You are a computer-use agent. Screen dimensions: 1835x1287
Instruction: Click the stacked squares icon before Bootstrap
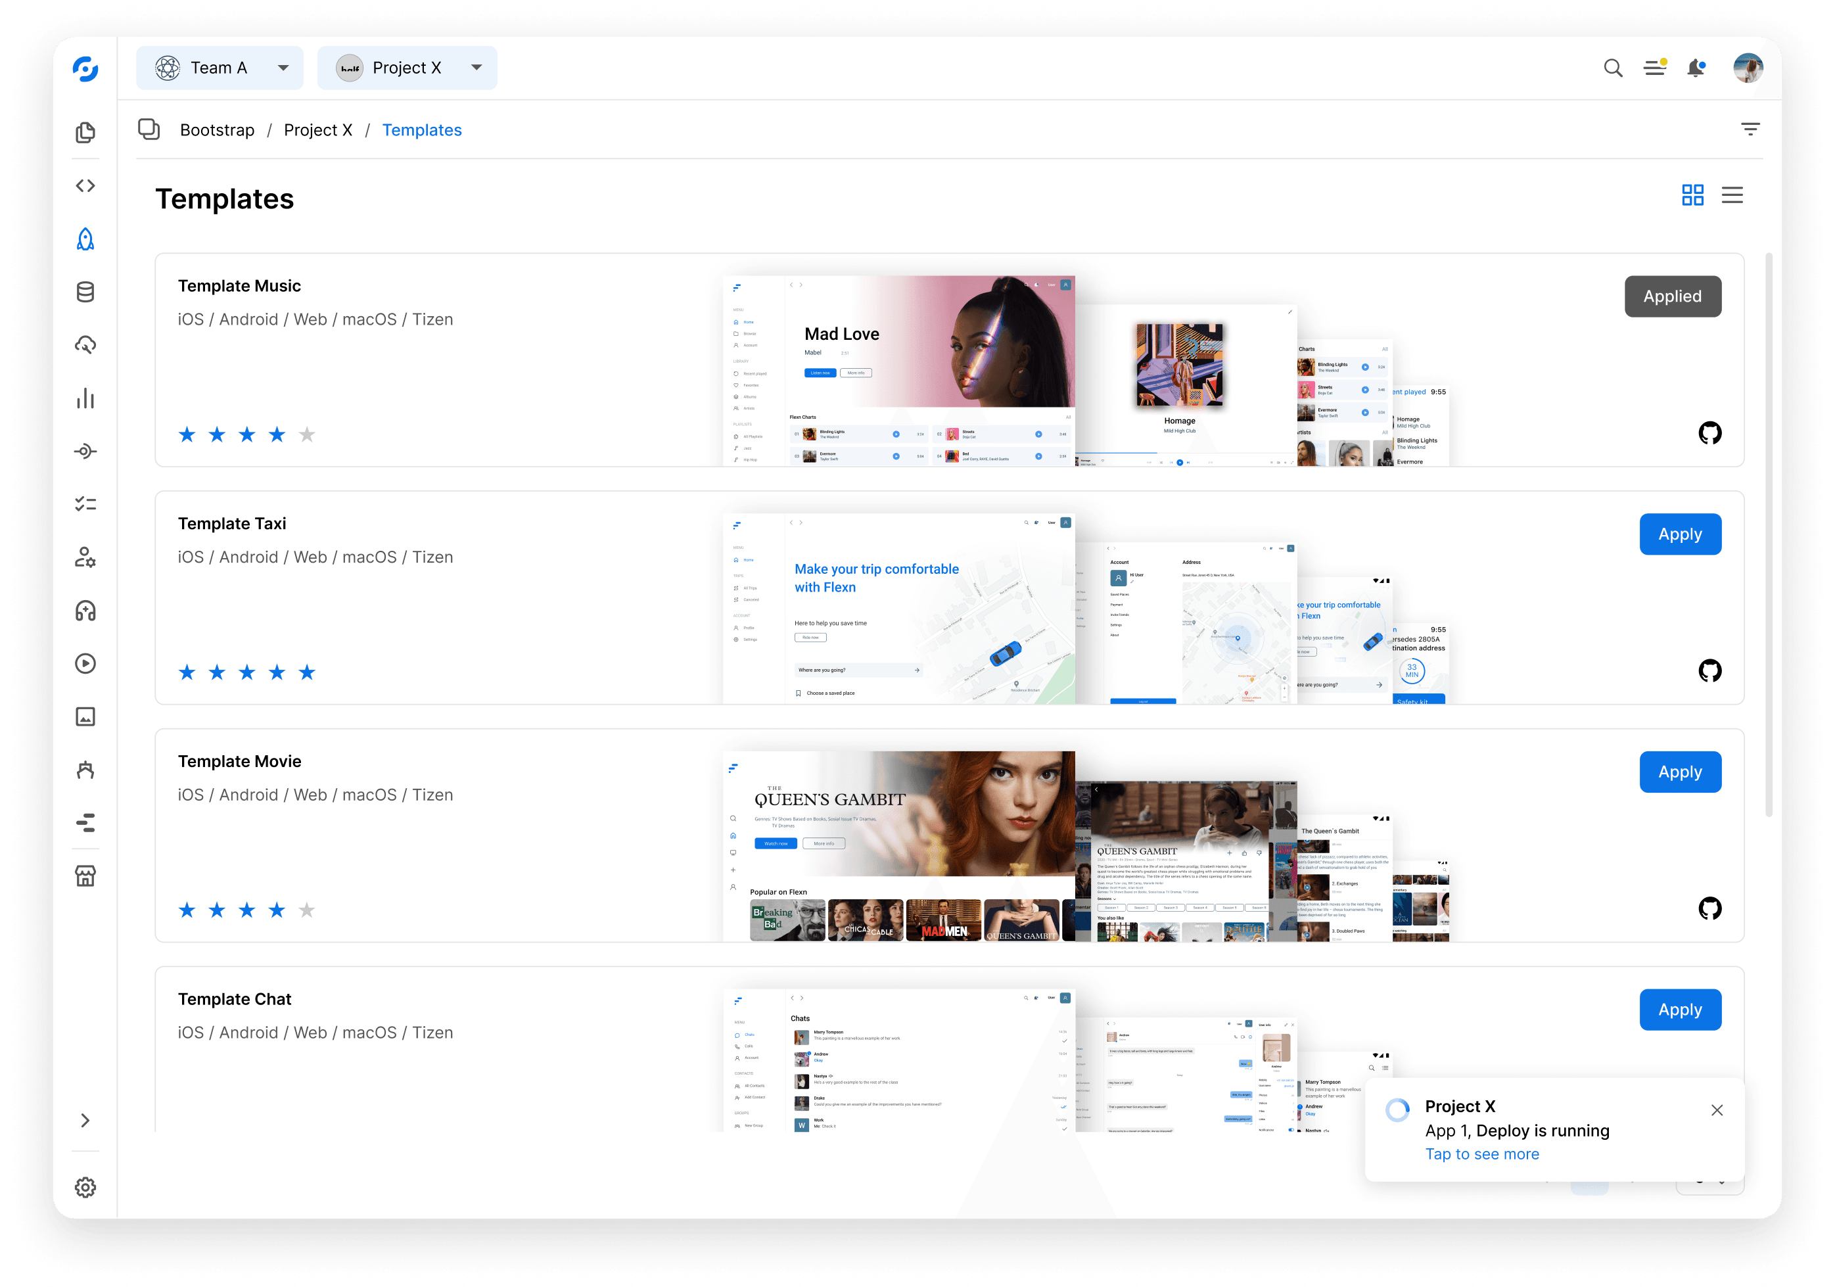[x=149, y=129]
